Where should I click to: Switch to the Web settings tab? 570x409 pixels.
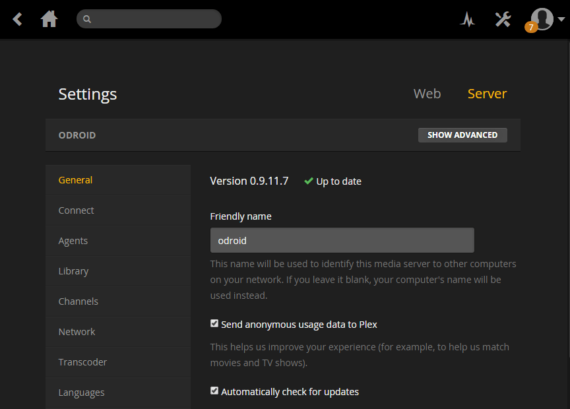[x=427, y=94]
